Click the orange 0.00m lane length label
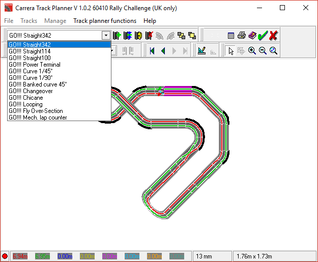This screenshot has width=318, height=262. (155, 256)
